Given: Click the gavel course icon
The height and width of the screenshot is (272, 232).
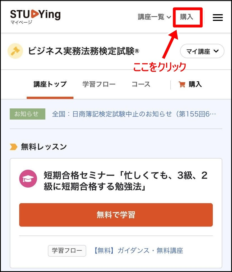Looking at the screenshot, I should 15,51.
